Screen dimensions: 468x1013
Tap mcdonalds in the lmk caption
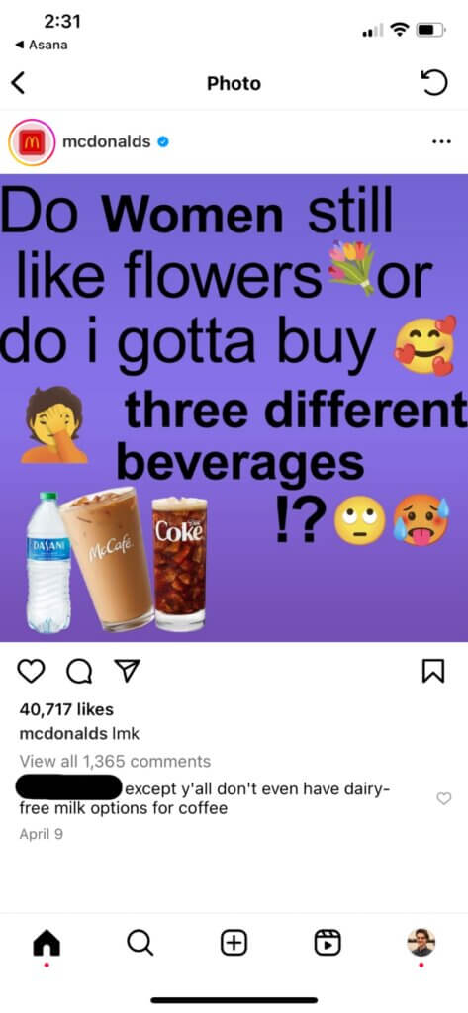(63, 735)
